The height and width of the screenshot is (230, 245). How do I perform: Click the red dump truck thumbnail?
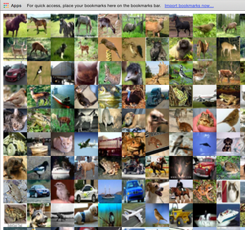110,144
